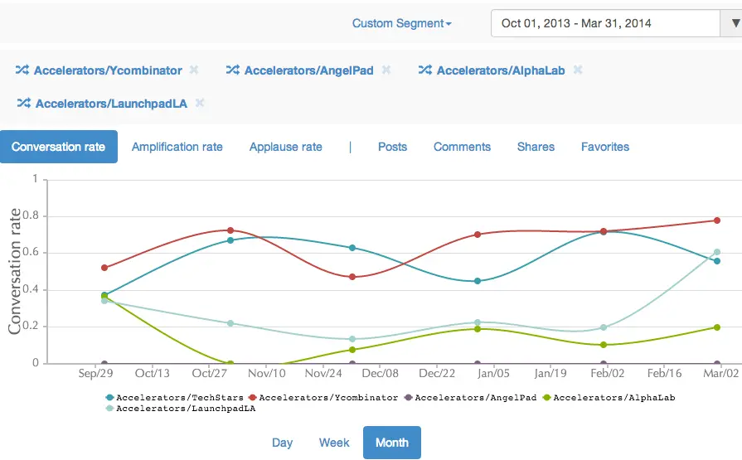
Task: Remove the Accelerators/AngelPad segment tag
Action: (386, 70)
